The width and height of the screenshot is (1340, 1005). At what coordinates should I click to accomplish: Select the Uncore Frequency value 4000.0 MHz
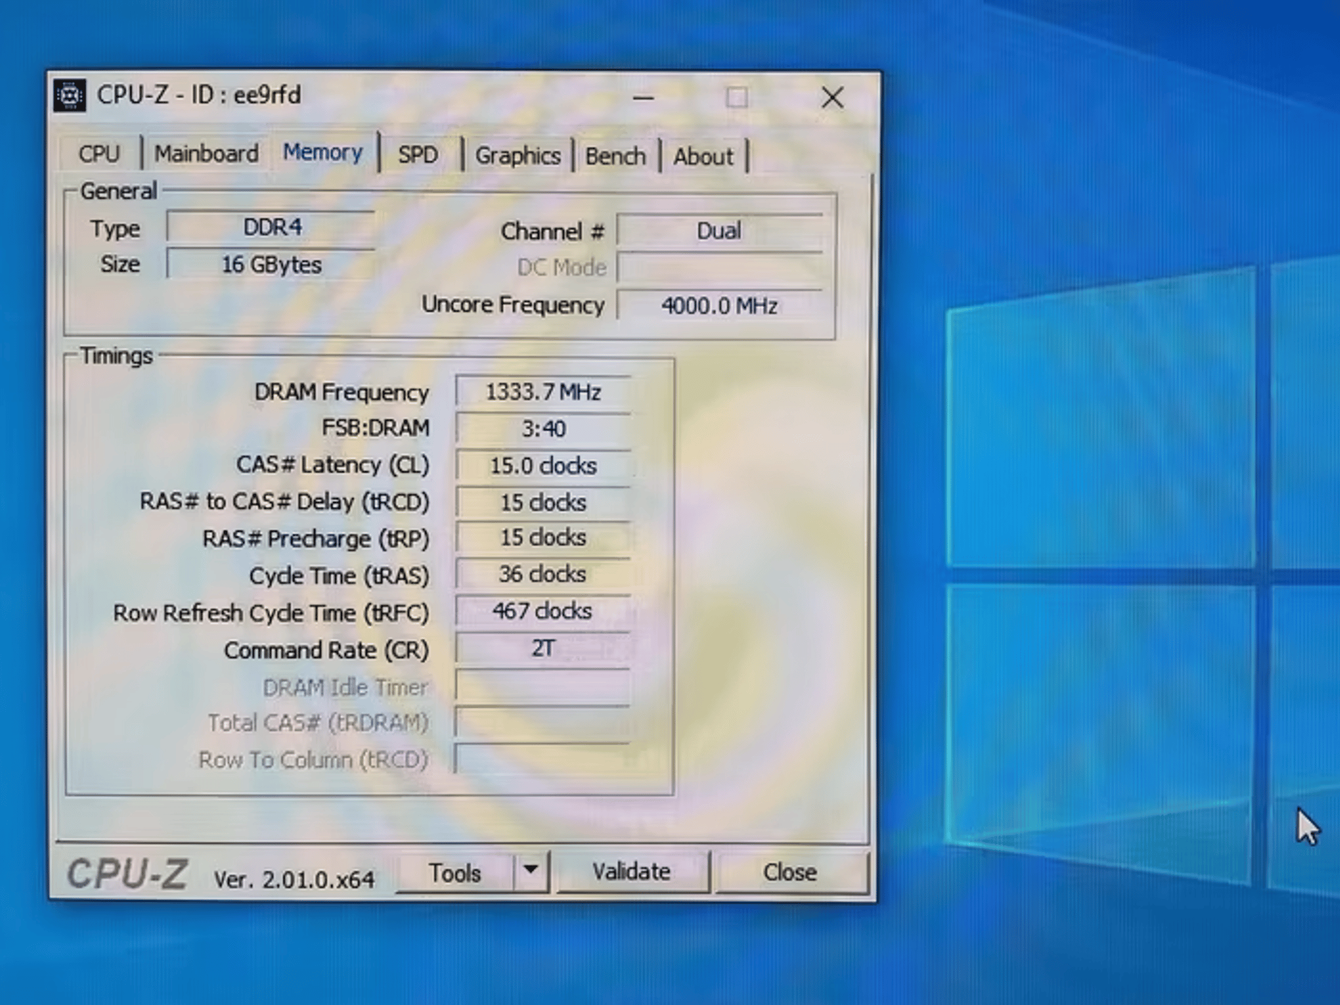tap(719, 306)
